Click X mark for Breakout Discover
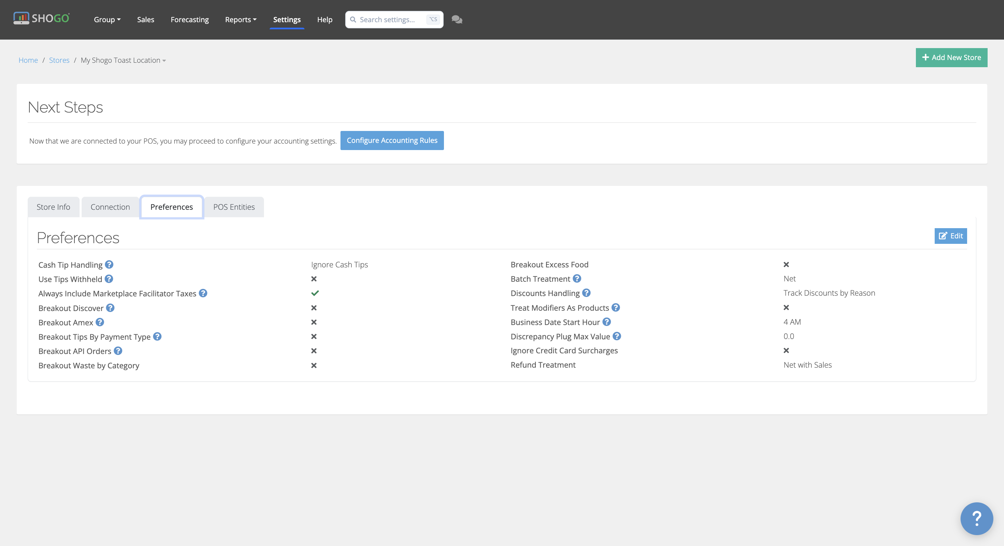The image size is (1004, 546). [314, 308]
